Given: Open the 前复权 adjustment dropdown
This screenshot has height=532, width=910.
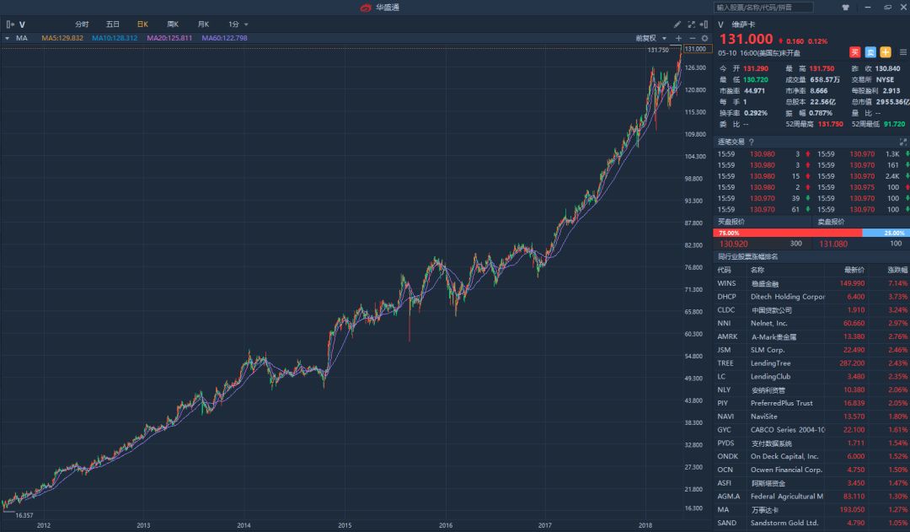Looking at the screenshot, I should (x=651, y=38).
